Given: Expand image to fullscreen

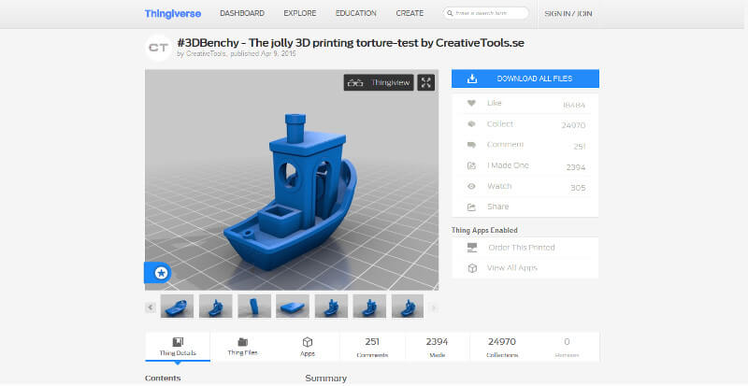Looking at the screenshot, I should pos(426,82).
